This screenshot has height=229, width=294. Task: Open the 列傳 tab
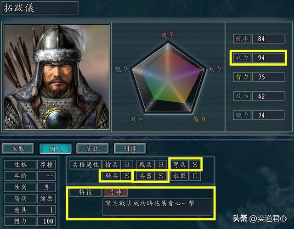tap(130, 149)
